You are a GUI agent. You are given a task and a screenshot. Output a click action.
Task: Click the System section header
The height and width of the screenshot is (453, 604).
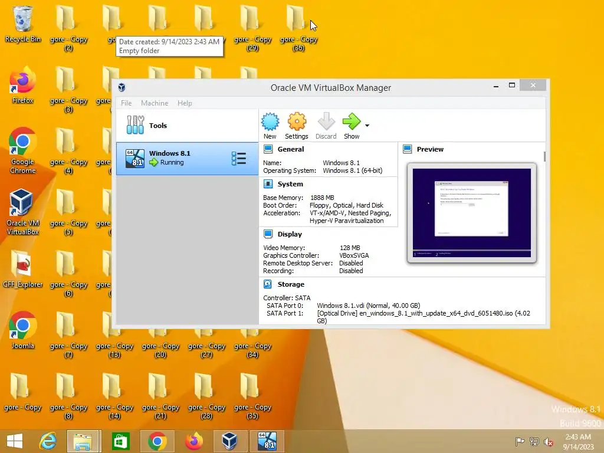point(290,184)
